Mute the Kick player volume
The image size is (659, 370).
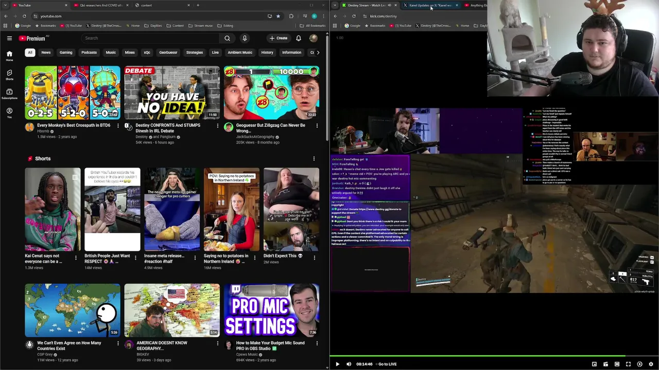tap(349, 364)
